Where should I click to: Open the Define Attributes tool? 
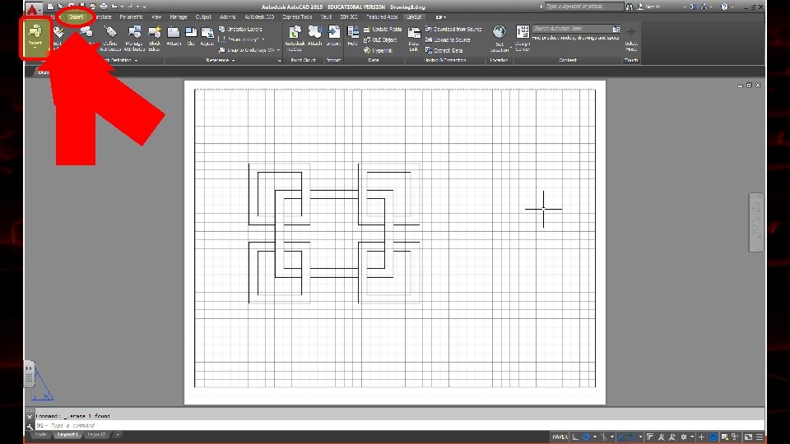[x=109, y=39]
